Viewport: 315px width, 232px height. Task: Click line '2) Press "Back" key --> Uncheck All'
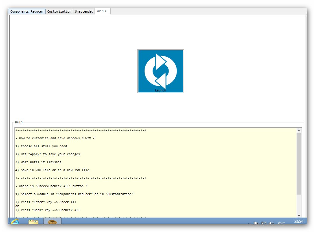pyautogui.click(x=48, y=210)
